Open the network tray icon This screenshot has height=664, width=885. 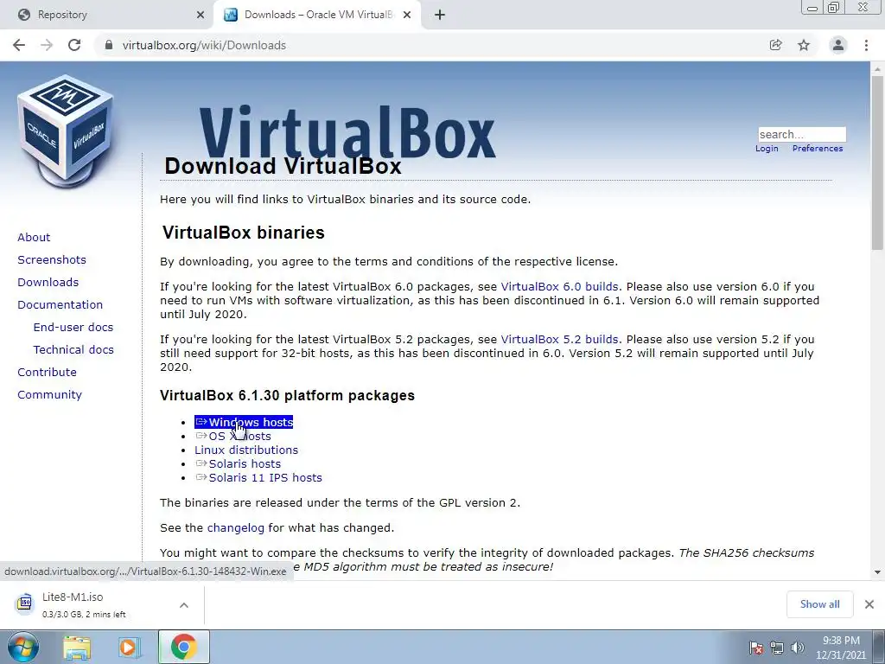coord(777,648)
